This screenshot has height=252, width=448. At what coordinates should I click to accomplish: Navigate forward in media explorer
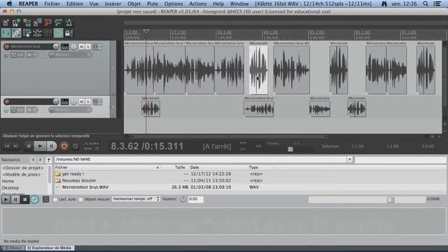tap(41, 160)
